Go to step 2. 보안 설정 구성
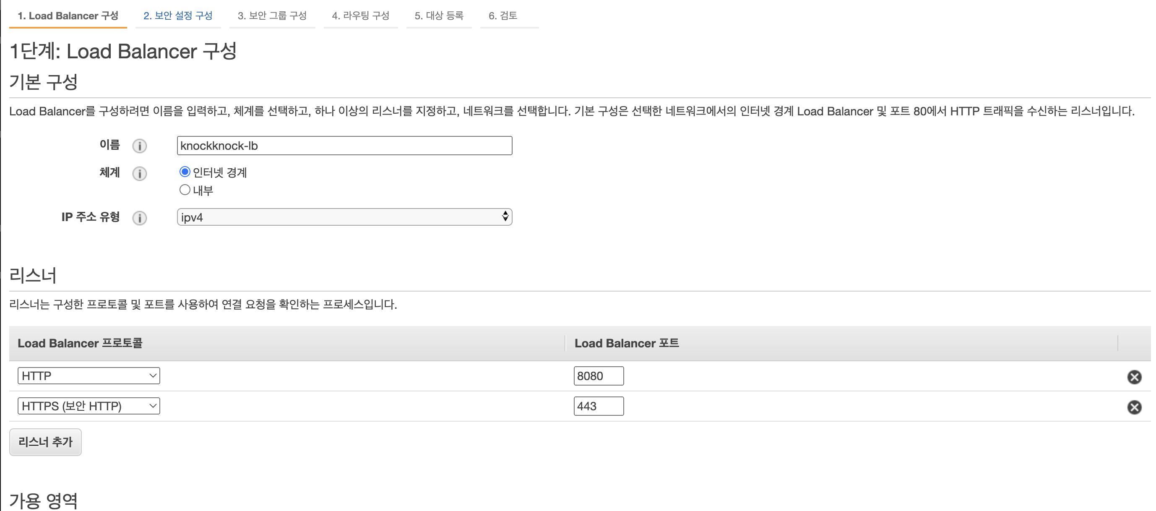The width and height of the screenshot is (1156, 511). tap(178, 16)
